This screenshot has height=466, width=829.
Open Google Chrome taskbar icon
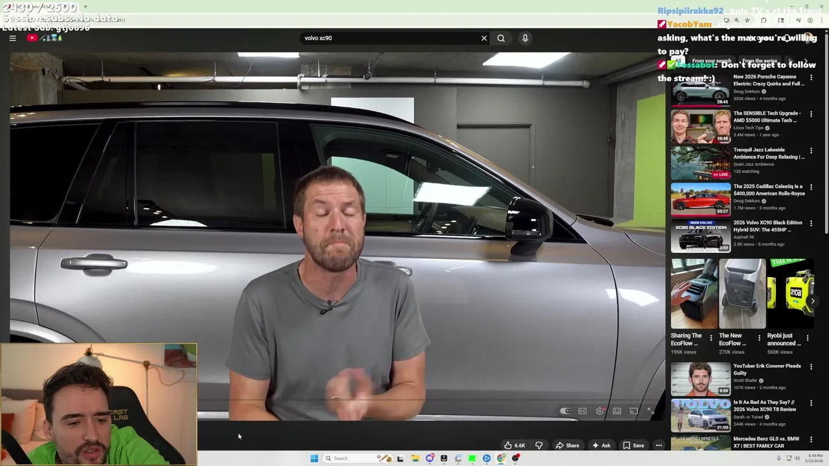point(501,458)
